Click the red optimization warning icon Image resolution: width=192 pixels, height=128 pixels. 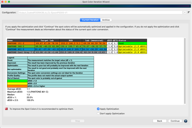click(6, 109)
